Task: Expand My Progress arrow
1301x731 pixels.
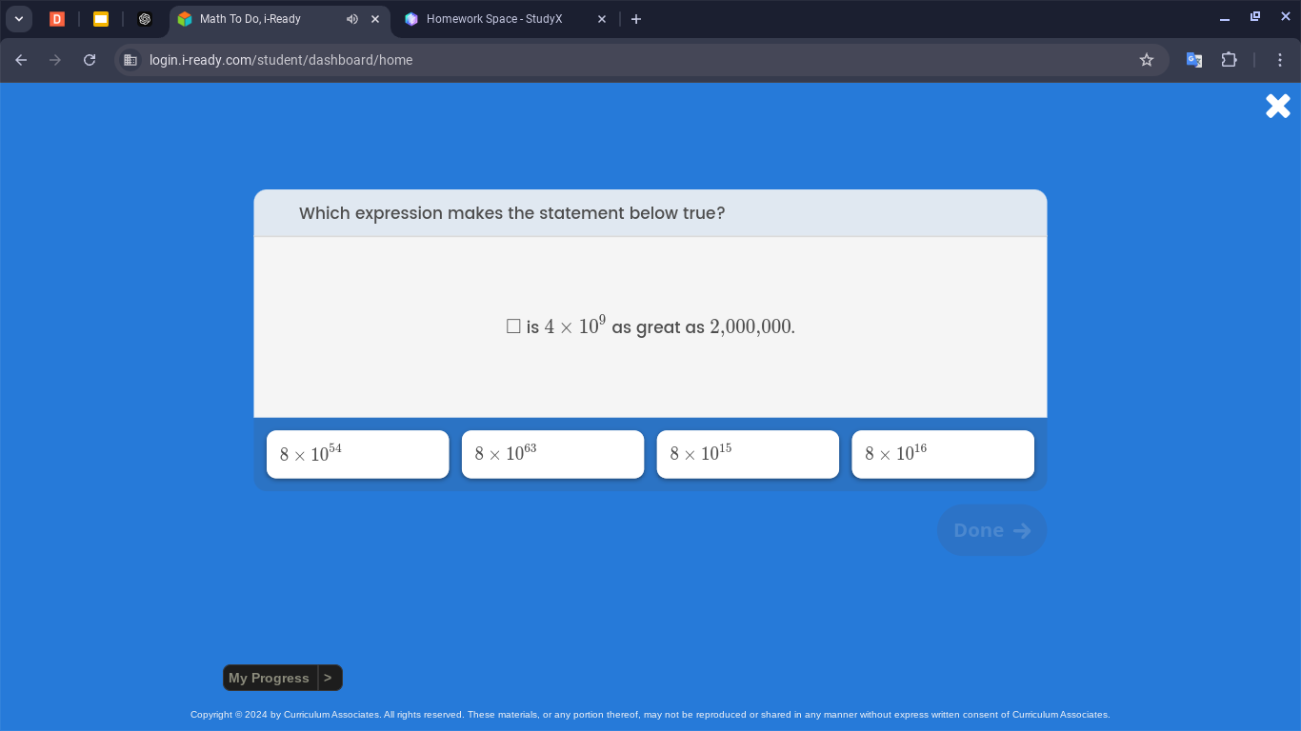Action: point(329,678)
